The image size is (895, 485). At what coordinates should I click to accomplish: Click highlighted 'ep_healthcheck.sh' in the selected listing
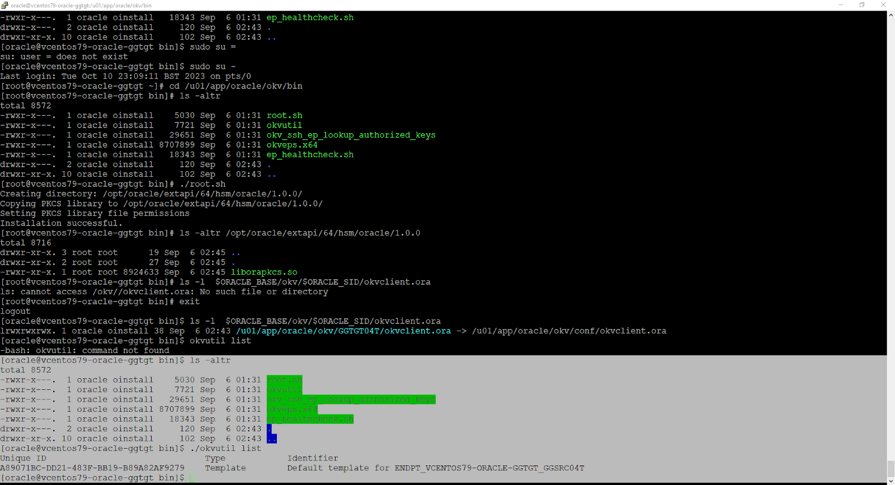310,419
